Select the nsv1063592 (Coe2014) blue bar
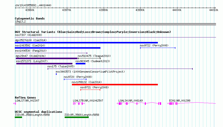Image resolution: width=223 pixels, height=127 pixels. [x=58, y=48]
